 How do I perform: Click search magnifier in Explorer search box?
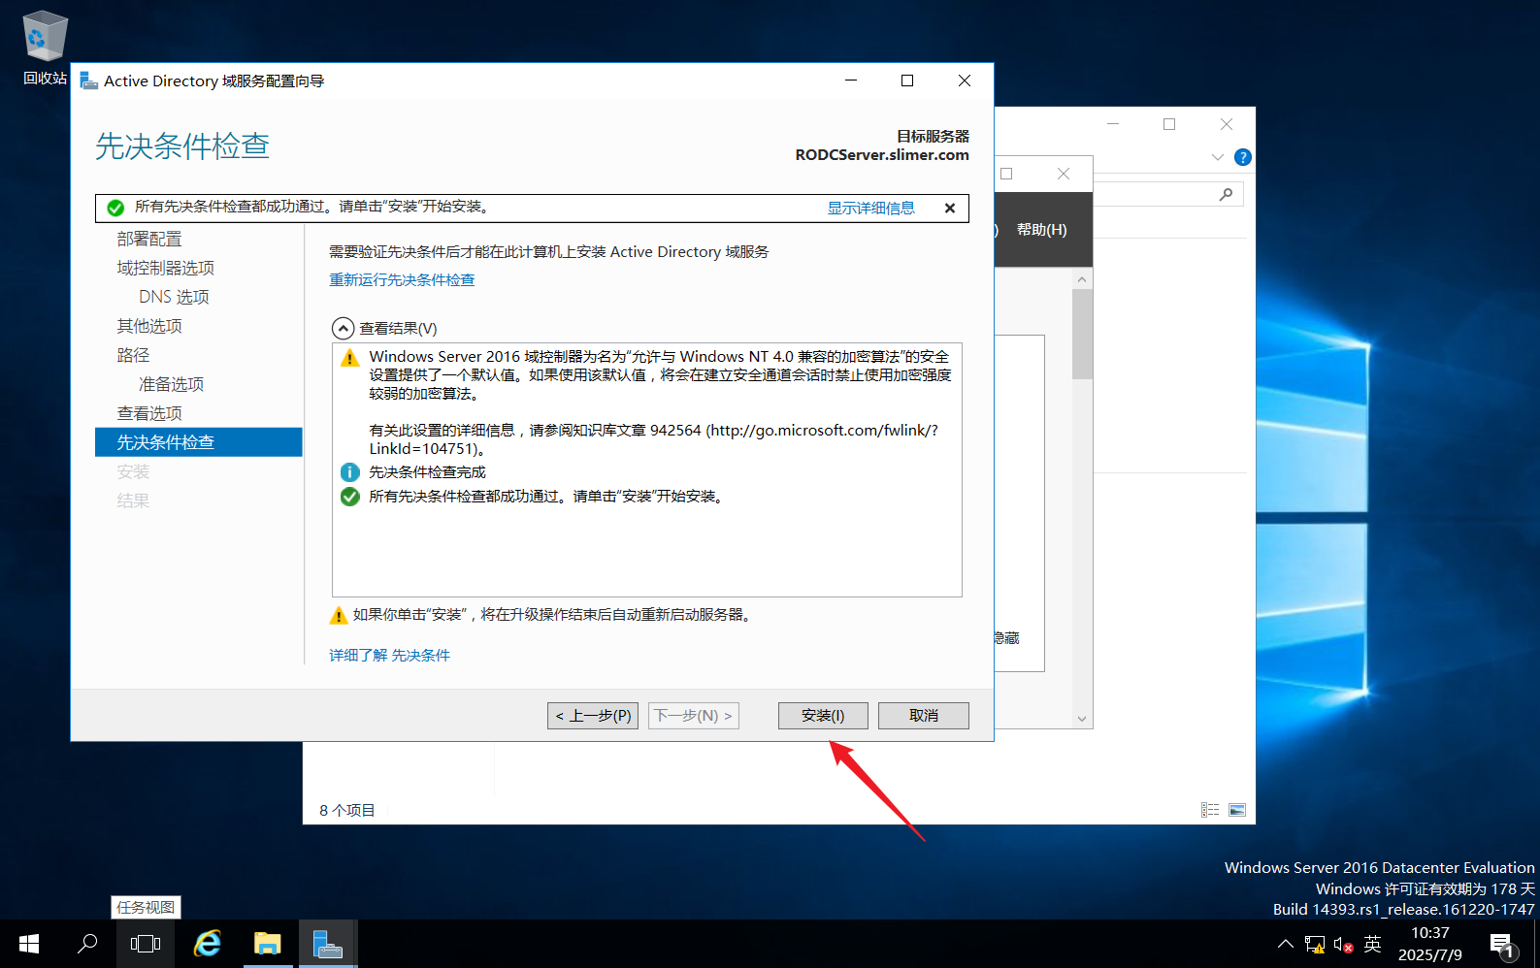1227,194
